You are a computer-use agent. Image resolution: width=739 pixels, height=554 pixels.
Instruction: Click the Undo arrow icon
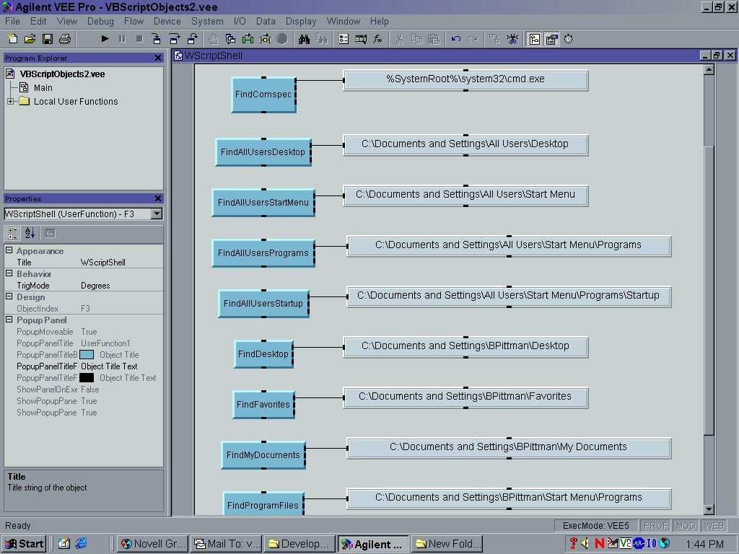tap(455, 39)
